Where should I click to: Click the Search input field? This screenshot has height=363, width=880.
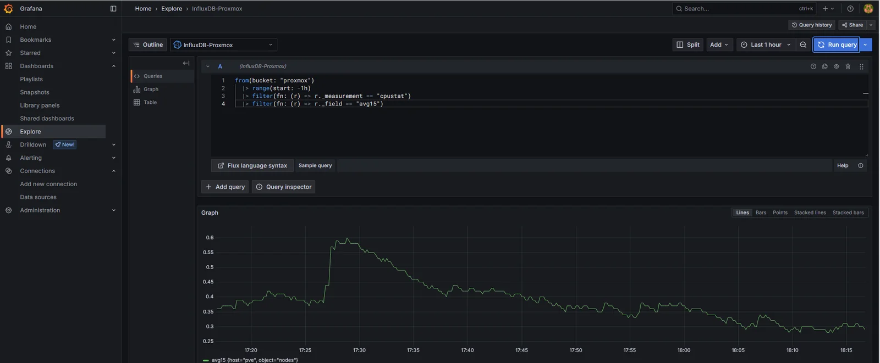point(744,9)
